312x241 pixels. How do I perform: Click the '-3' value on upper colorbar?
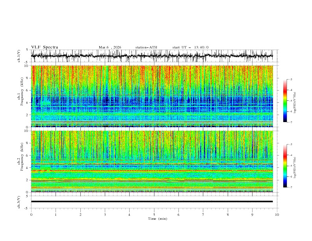[x=291, y=79]
